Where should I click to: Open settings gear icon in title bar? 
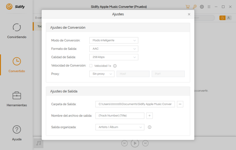[202, 7]
